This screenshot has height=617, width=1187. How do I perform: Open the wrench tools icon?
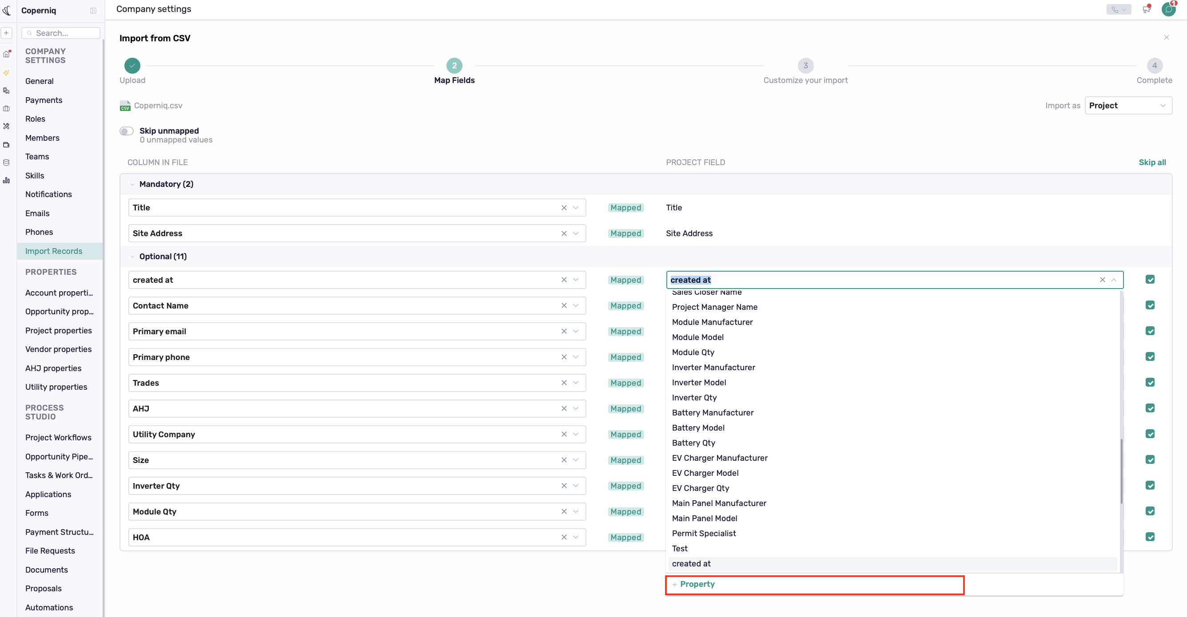[x=7, y=126]
